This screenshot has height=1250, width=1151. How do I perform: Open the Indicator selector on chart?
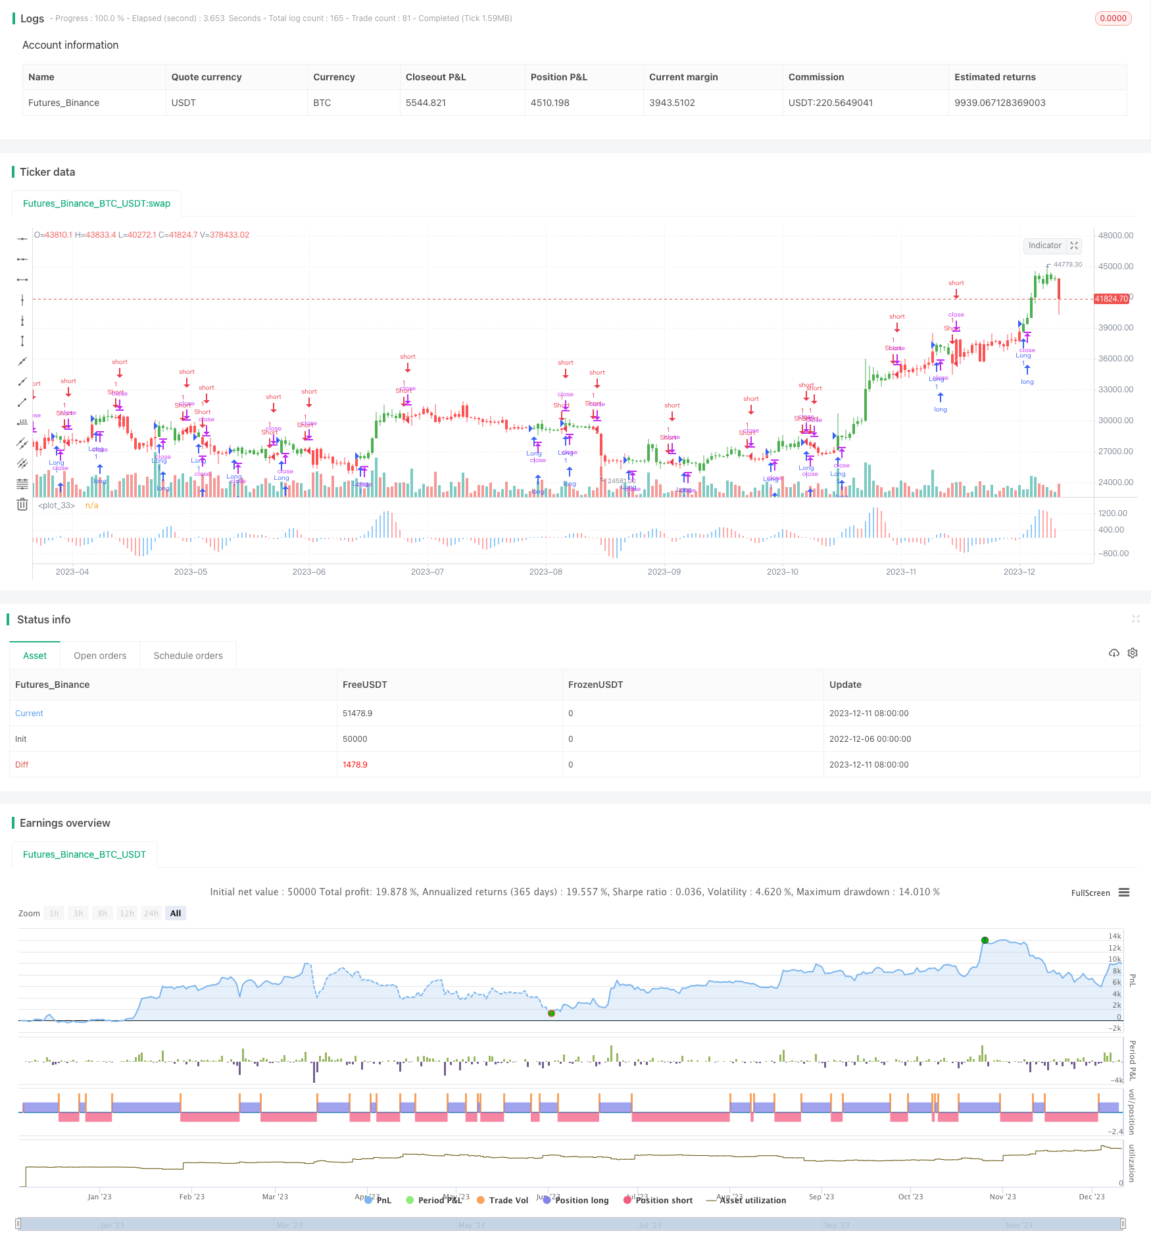[x=1044, y=246]
